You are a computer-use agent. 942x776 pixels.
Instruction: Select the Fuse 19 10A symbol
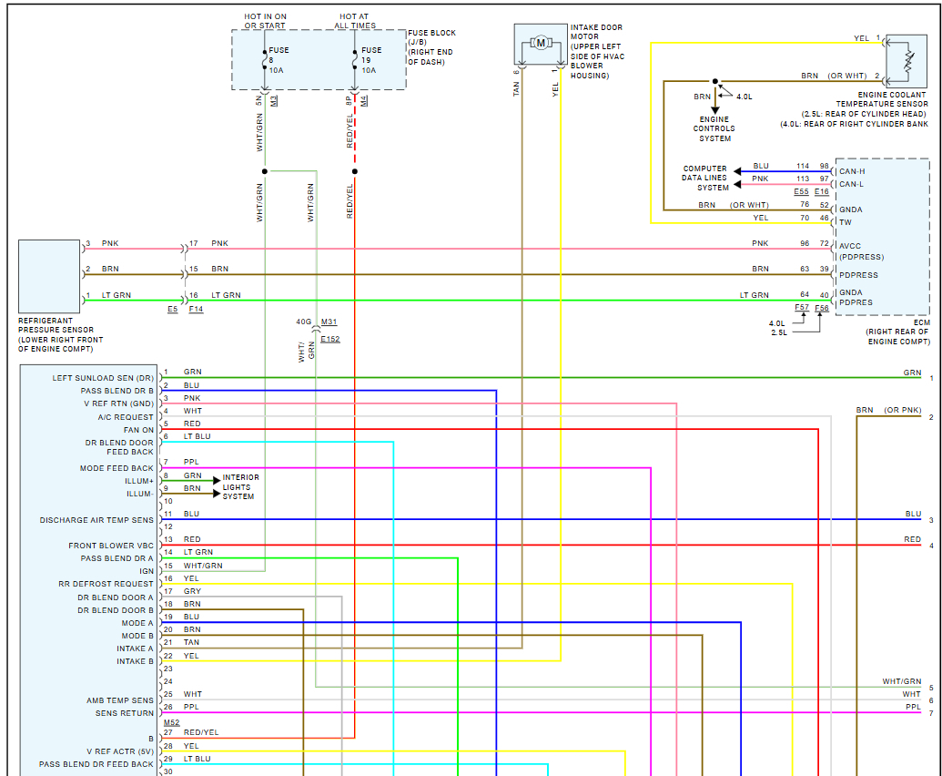(355, 60)
